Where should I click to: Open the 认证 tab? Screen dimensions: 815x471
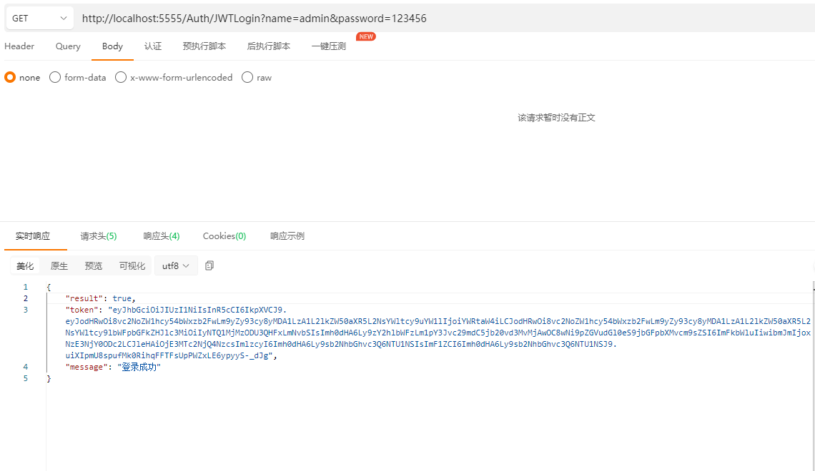click(153, 46)
